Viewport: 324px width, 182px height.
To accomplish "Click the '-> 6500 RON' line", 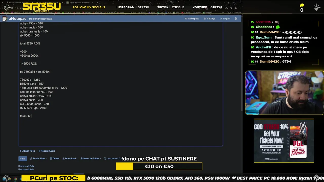I will click(29, 64).
